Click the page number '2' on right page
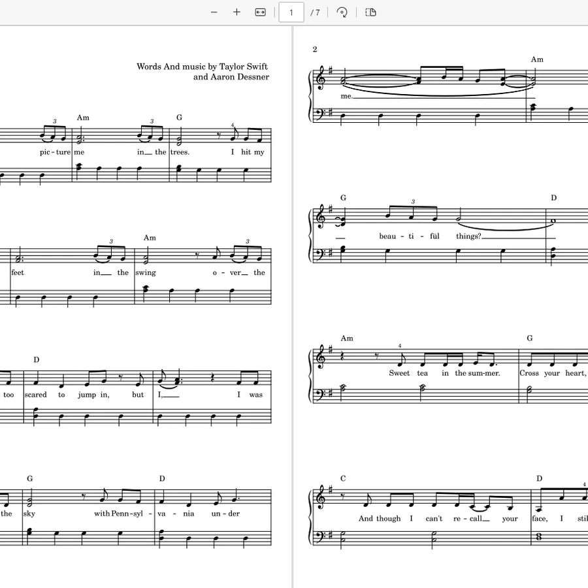 315,49
